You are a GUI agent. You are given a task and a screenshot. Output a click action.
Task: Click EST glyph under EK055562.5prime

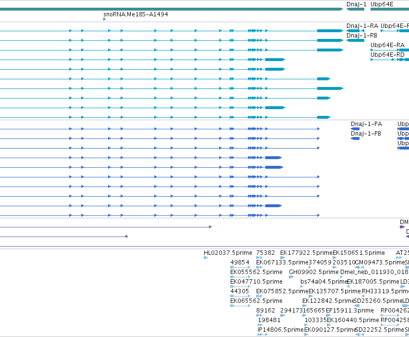240,277
